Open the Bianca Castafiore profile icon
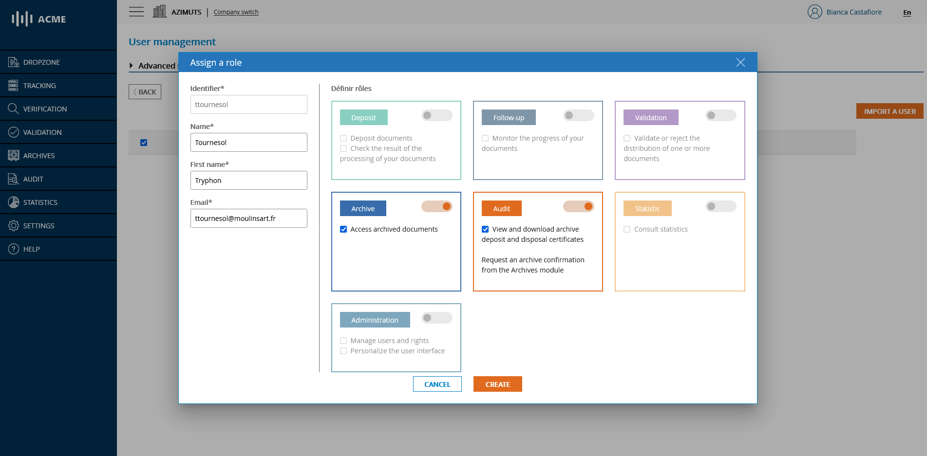Viewport: 927px width, 456px height. tap(814, 12)
